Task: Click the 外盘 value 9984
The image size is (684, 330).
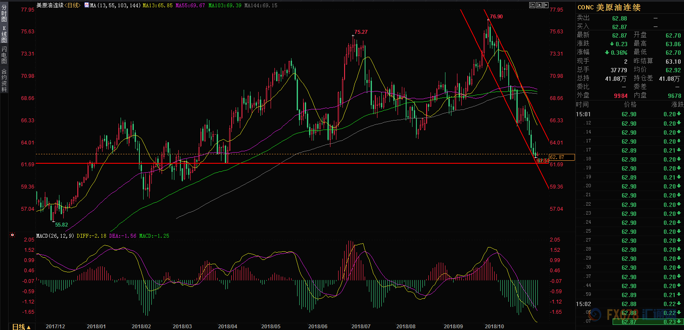Action: point(621,96)
